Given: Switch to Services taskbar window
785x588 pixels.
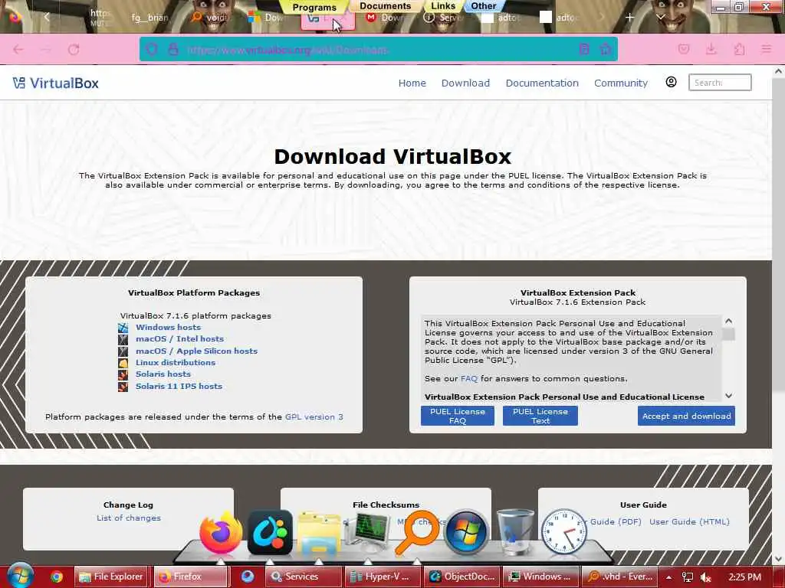Looking at the screenshot, I should (302, 577).
